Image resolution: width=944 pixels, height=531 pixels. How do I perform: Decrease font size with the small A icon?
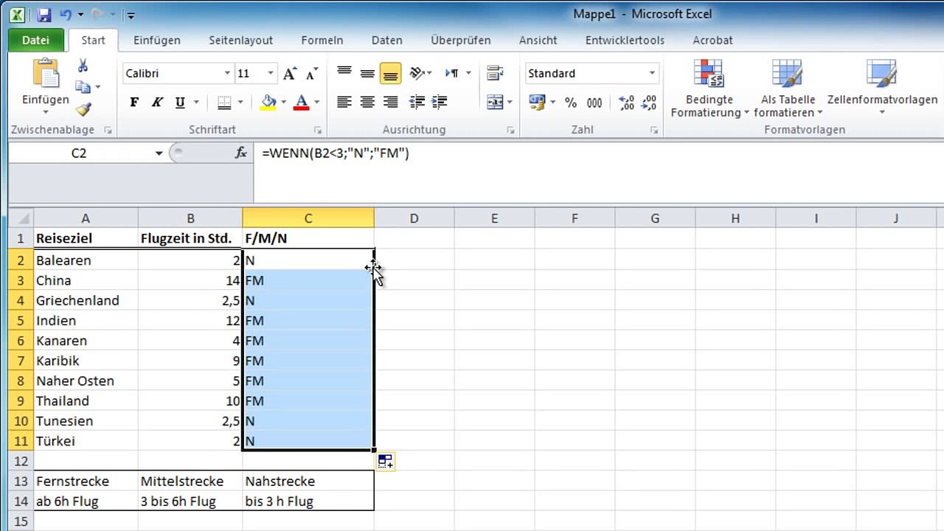311,73
